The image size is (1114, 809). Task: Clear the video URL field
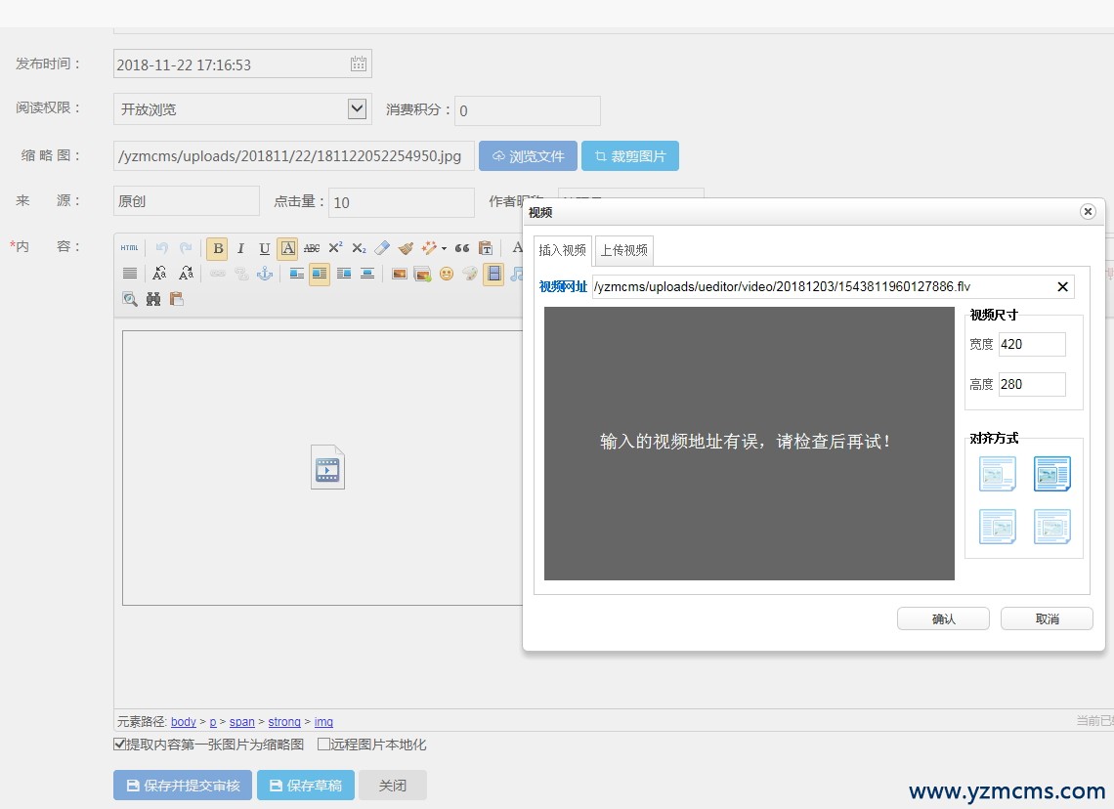tap(1063, 286)
